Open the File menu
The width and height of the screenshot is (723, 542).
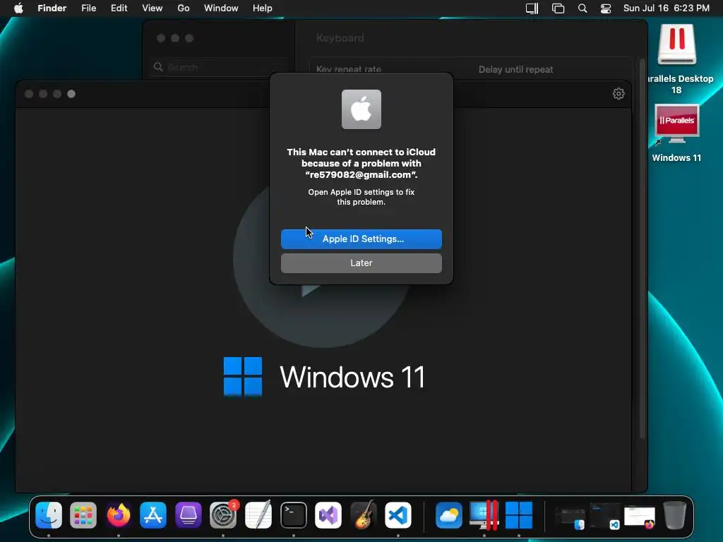click(88, 8)
